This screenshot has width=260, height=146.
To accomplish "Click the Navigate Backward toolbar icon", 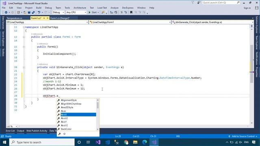I will click(x=6, y=13).
